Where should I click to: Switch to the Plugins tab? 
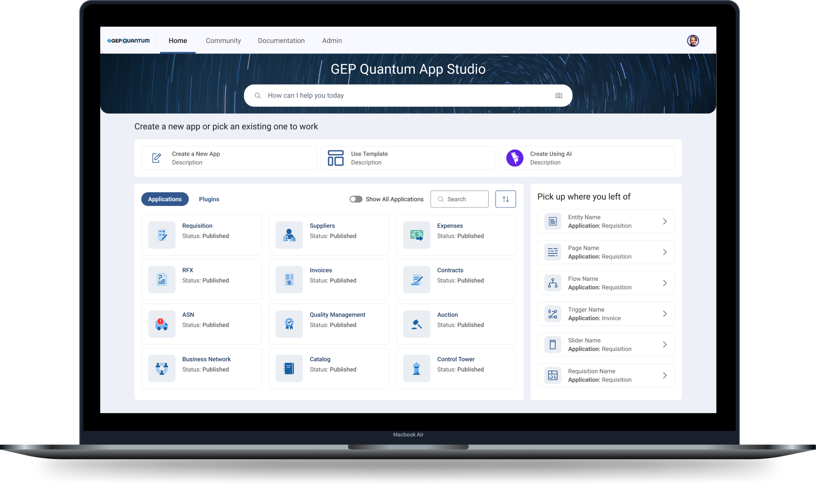tap(209, 199)
